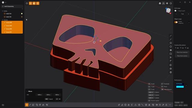Click red axis dot on orientation cube

tap(170, 13)
